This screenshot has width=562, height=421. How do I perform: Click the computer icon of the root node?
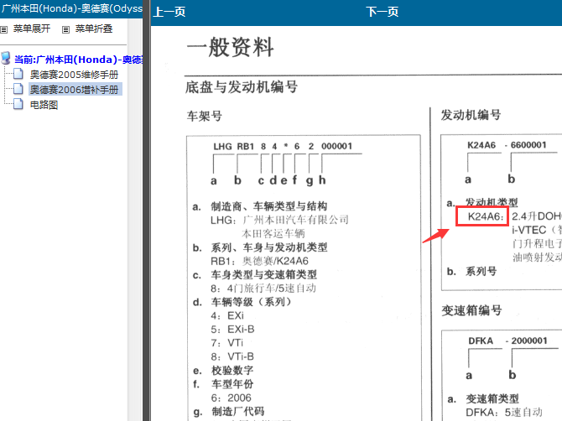click(x=6, y=59)
